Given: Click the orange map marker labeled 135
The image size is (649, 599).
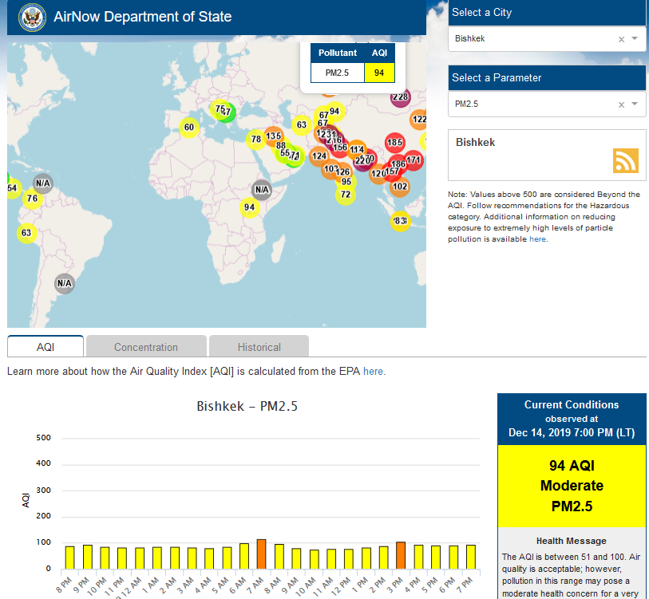Looking at the screenshot, I should [x=274, y=136].
